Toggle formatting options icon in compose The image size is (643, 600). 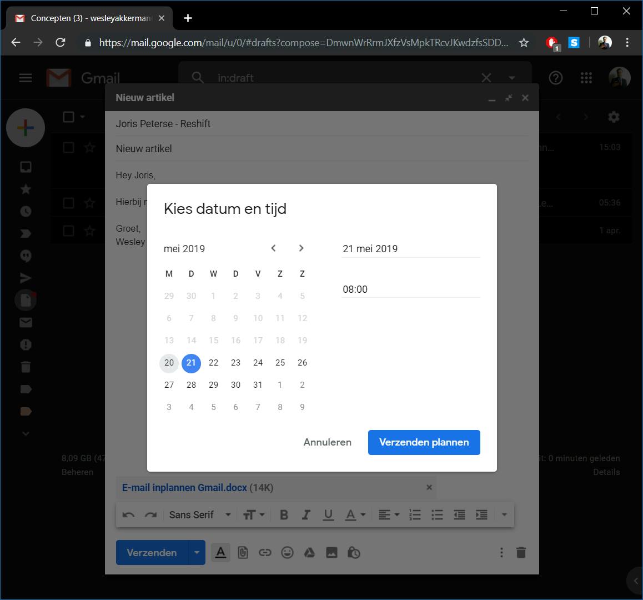[x=220, y=552]
